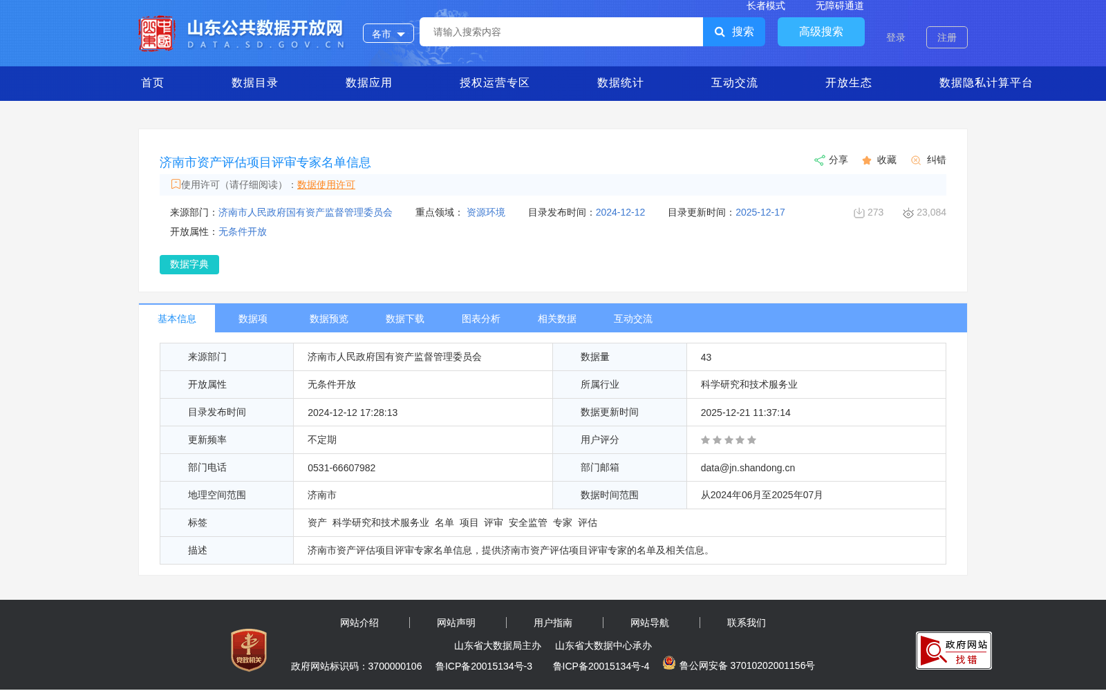
Task: Click the police registration emblem icon
Action: (x=669, y=663)
